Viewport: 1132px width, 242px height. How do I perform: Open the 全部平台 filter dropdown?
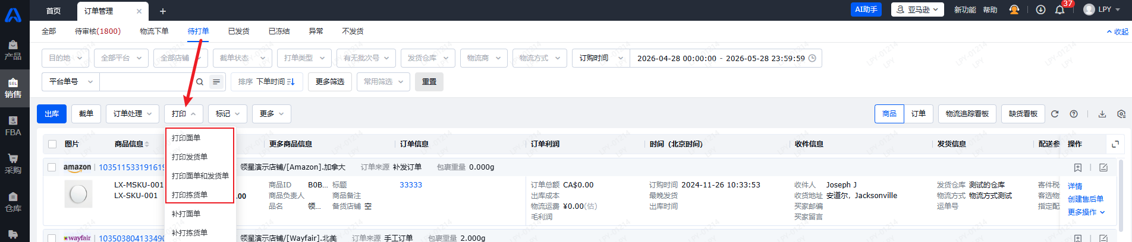click(x=121, y=58)
